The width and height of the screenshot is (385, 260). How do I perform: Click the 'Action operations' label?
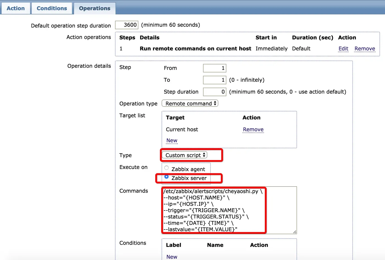(x=89, y=37)
